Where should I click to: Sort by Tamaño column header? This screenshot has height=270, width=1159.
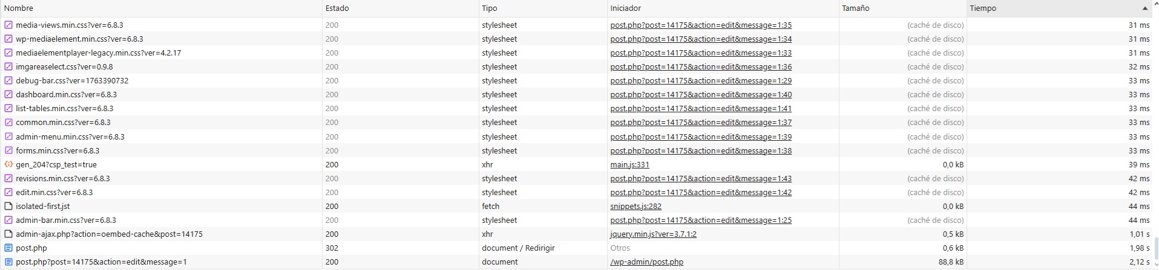855,8
